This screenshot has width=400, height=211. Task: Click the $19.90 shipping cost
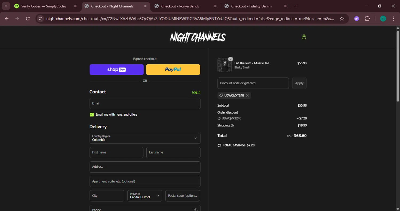click(x=302, y=125)
